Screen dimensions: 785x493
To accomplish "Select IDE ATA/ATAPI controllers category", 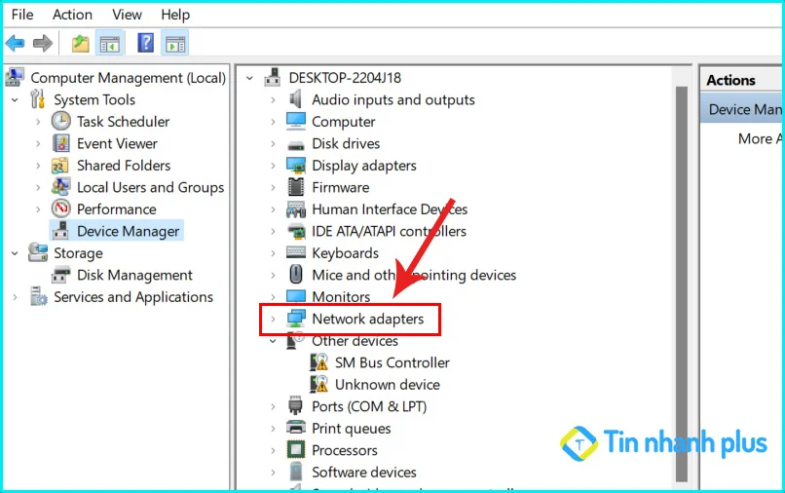I will coord(389,231).
